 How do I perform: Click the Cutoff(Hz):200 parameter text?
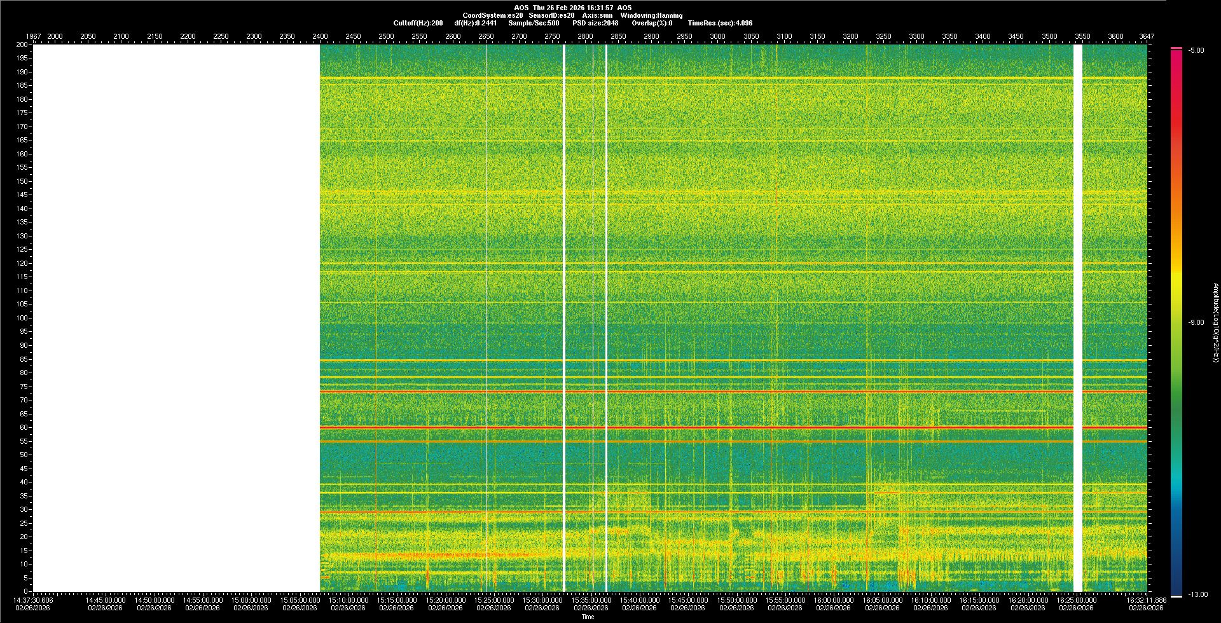point(418,23)
